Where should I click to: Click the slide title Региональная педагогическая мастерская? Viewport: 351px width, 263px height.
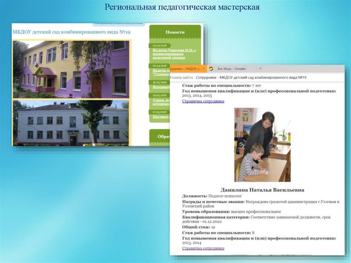182,7
